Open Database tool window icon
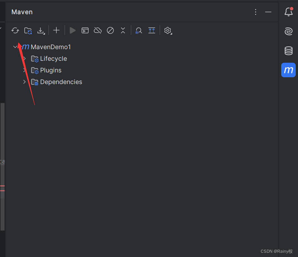The width and height of the screenshot is (298, 257). pos(289,51)
